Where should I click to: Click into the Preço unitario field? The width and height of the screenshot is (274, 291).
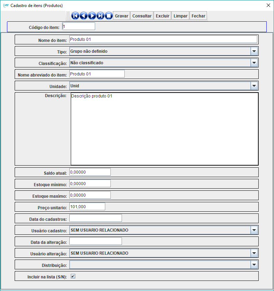(87, 207)
